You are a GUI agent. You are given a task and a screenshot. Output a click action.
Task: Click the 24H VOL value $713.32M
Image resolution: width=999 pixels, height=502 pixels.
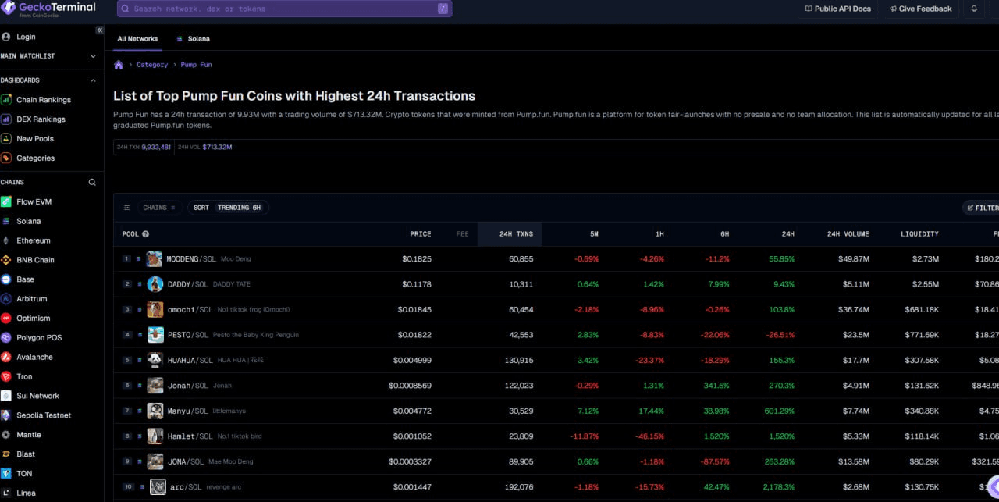click(x=217, y=147)
